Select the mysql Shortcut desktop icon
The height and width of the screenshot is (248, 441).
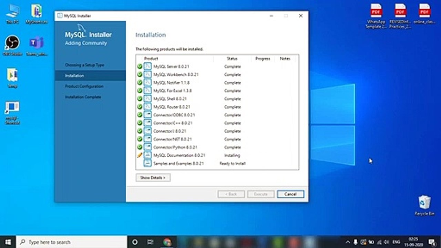tap(12, 113)
